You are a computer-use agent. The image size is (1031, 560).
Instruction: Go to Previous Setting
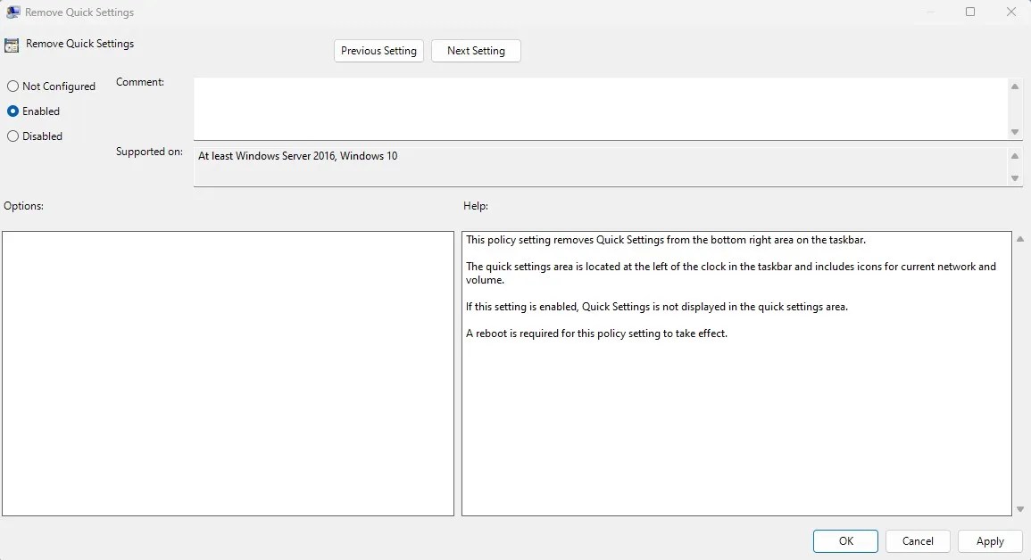coord(378,51)
